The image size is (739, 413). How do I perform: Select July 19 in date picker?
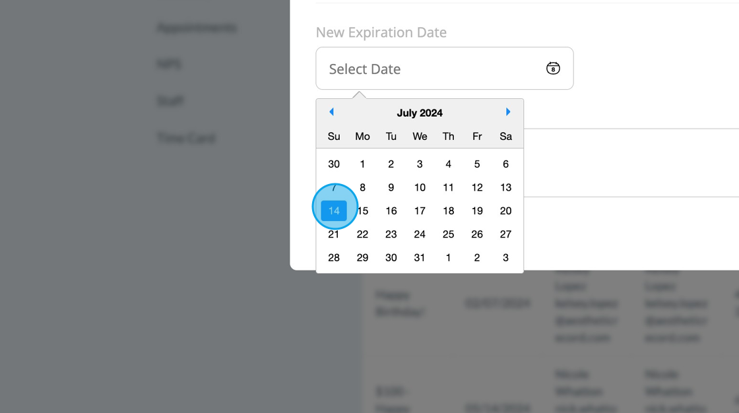click(x=477, y=211)
